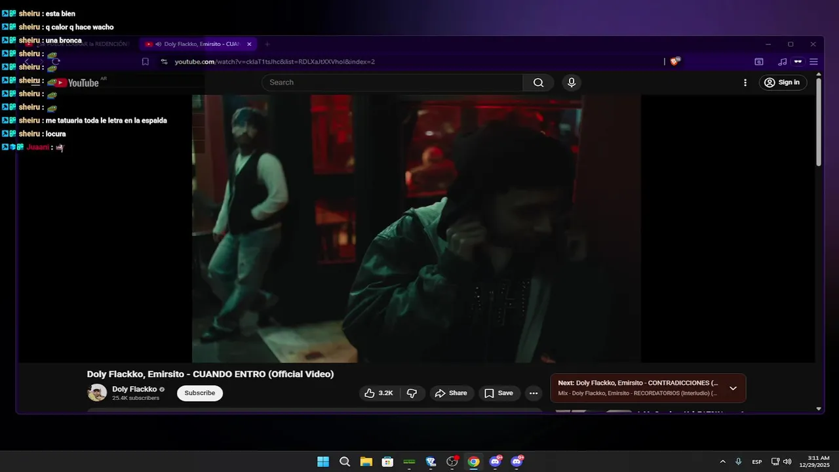Mute tab via the speaker icon on tab
Viewport: 839px width, 472px height.
pos(159,44)
